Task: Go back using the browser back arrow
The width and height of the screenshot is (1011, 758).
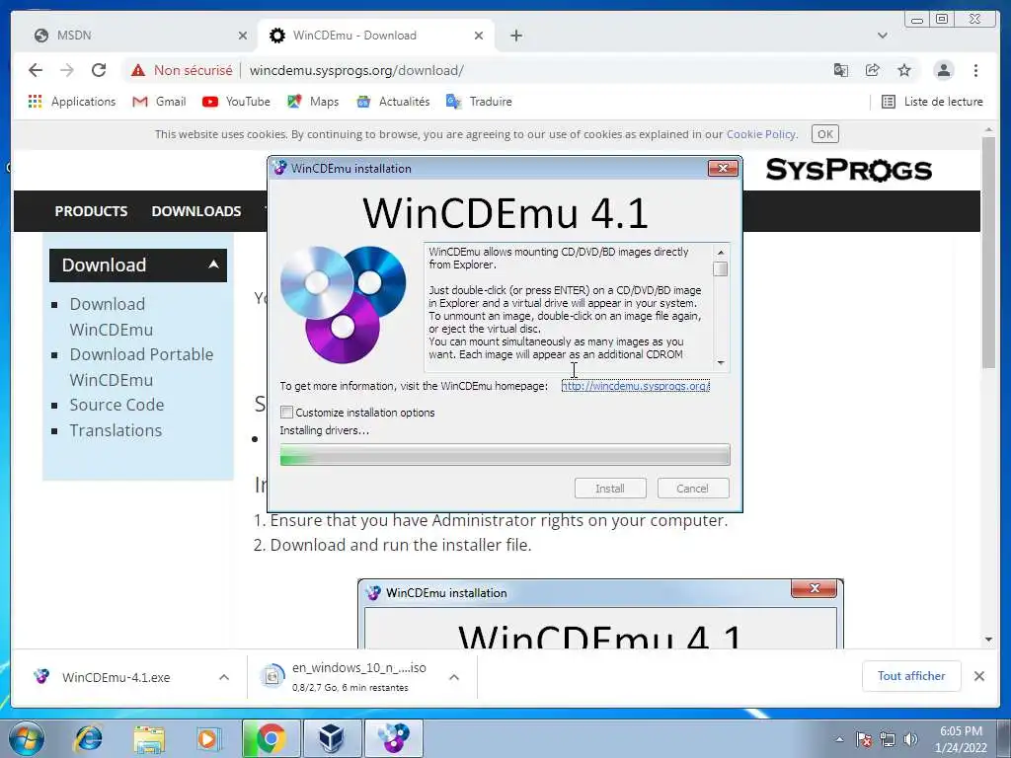Action: pyautogui.click(x=36, y=70)
